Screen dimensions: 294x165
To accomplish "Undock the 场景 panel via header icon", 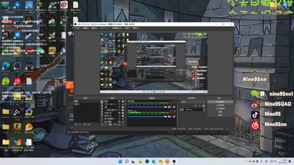I will click(x=98, y=98).
